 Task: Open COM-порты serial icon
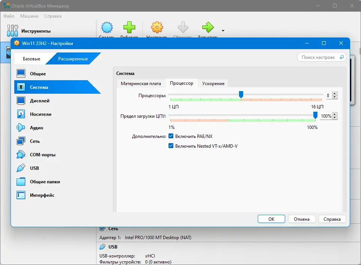pos(21,154)
